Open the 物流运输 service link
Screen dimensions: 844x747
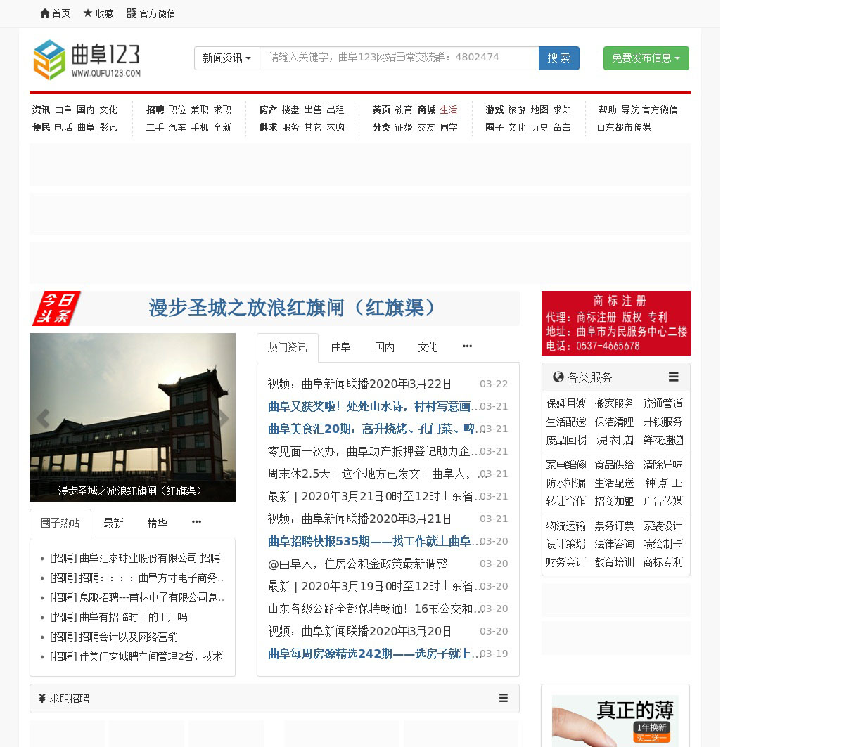click(566, 526)
